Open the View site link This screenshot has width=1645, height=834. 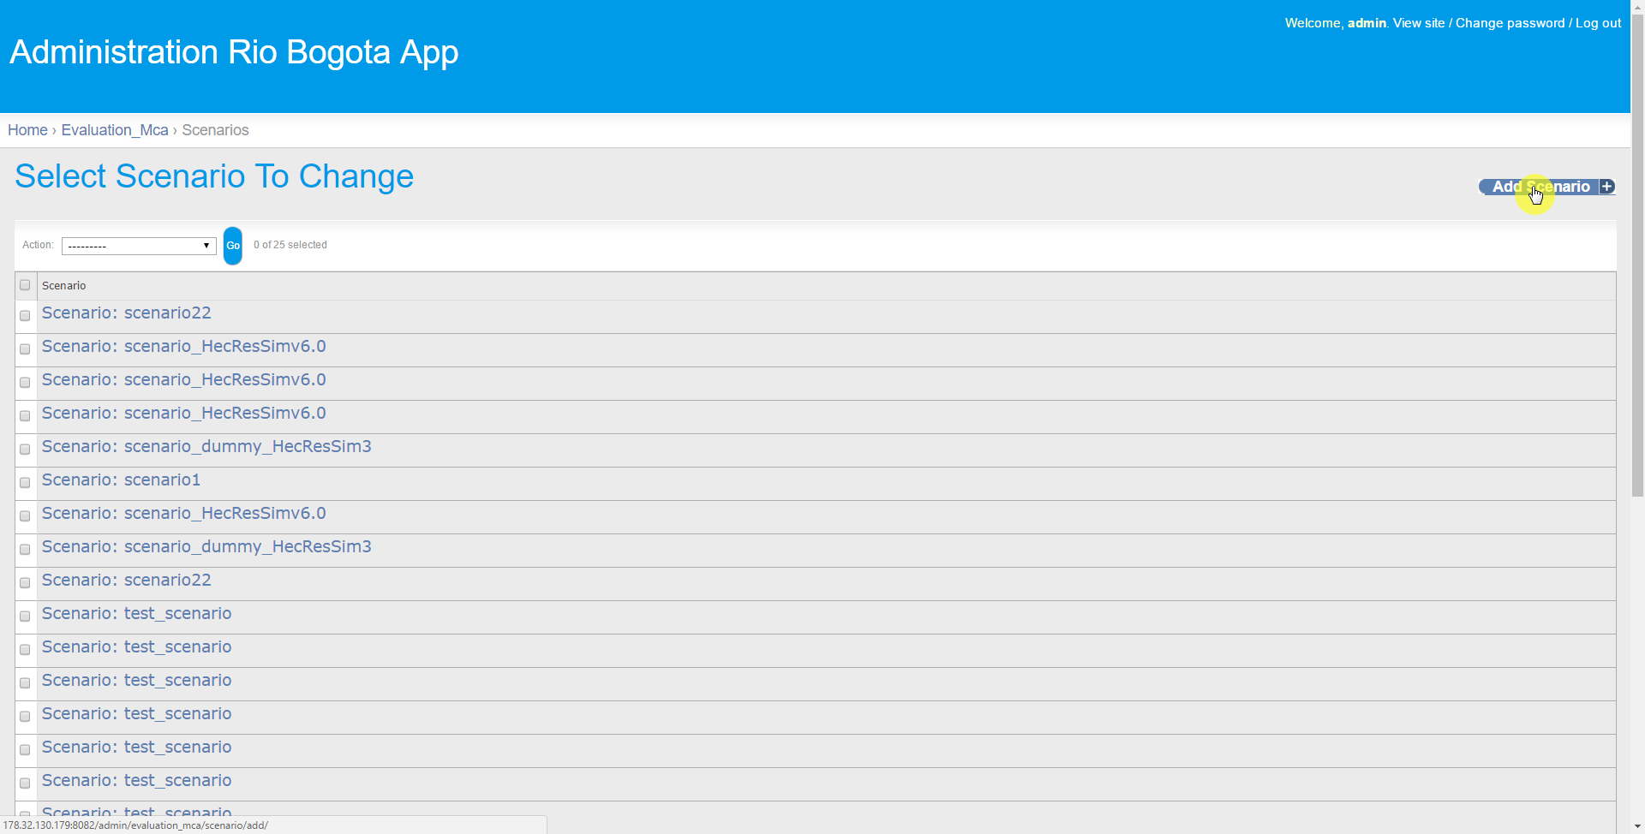pyautogui.click(x=1418, y=23)
